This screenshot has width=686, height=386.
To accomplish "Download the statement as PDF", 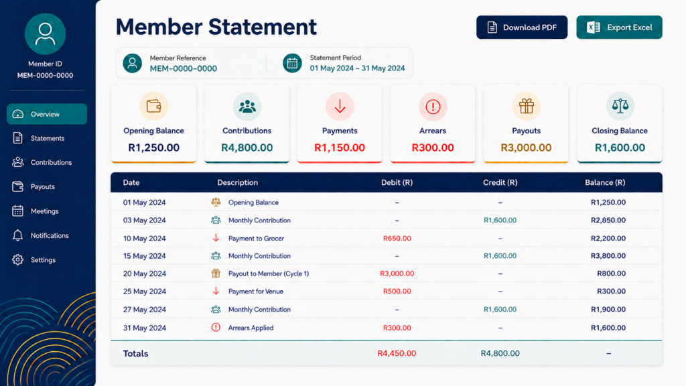I will 522,27.
